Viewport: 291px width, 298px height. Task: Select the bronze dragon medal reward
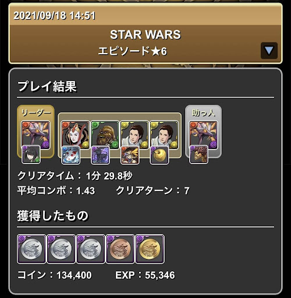(x=120, y=249)
